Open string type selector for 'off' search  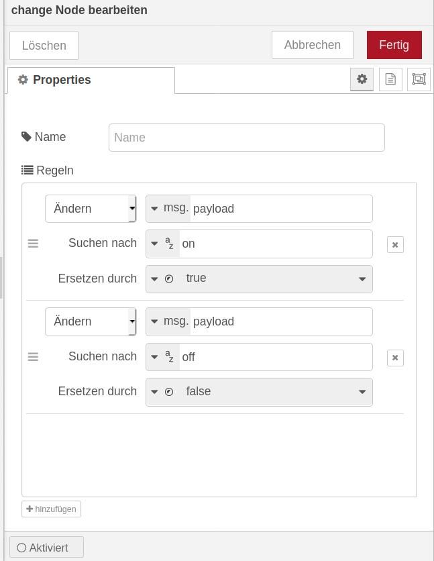coord(162,357)
